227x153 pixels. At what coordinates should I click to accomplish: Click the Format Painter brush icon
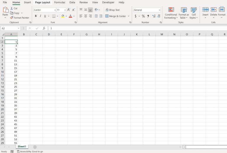click(x=12, y=18)
